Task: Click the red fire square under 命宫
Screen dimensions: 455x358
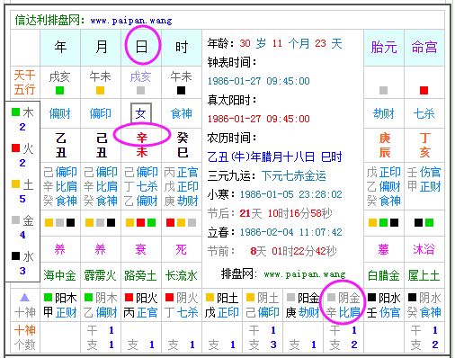Action: click(424, 90)
